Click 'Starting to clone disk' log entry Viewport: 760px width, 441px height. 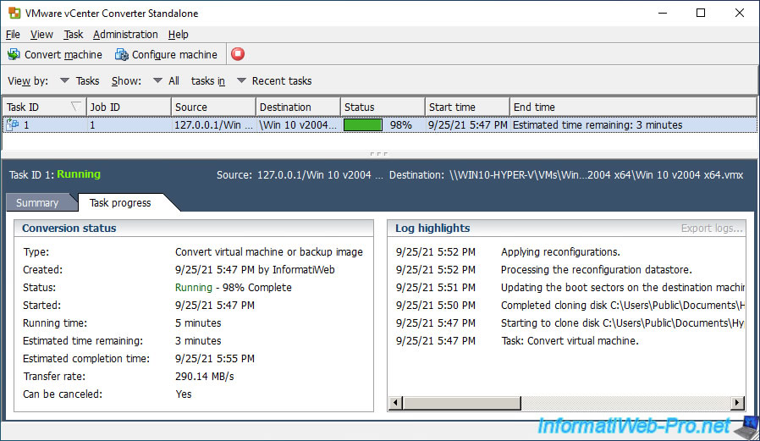(622, 323)
